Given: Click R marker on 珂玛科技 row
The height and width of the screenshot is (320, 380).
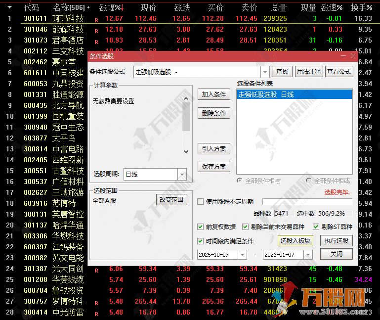Looking at the screenshot, I should pos(96,20).
